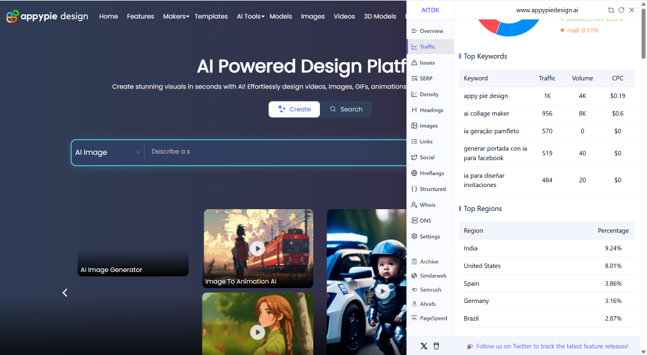Screen dimensions: 647x355
Task: Click the Spain region row
Action: point(547,283)
